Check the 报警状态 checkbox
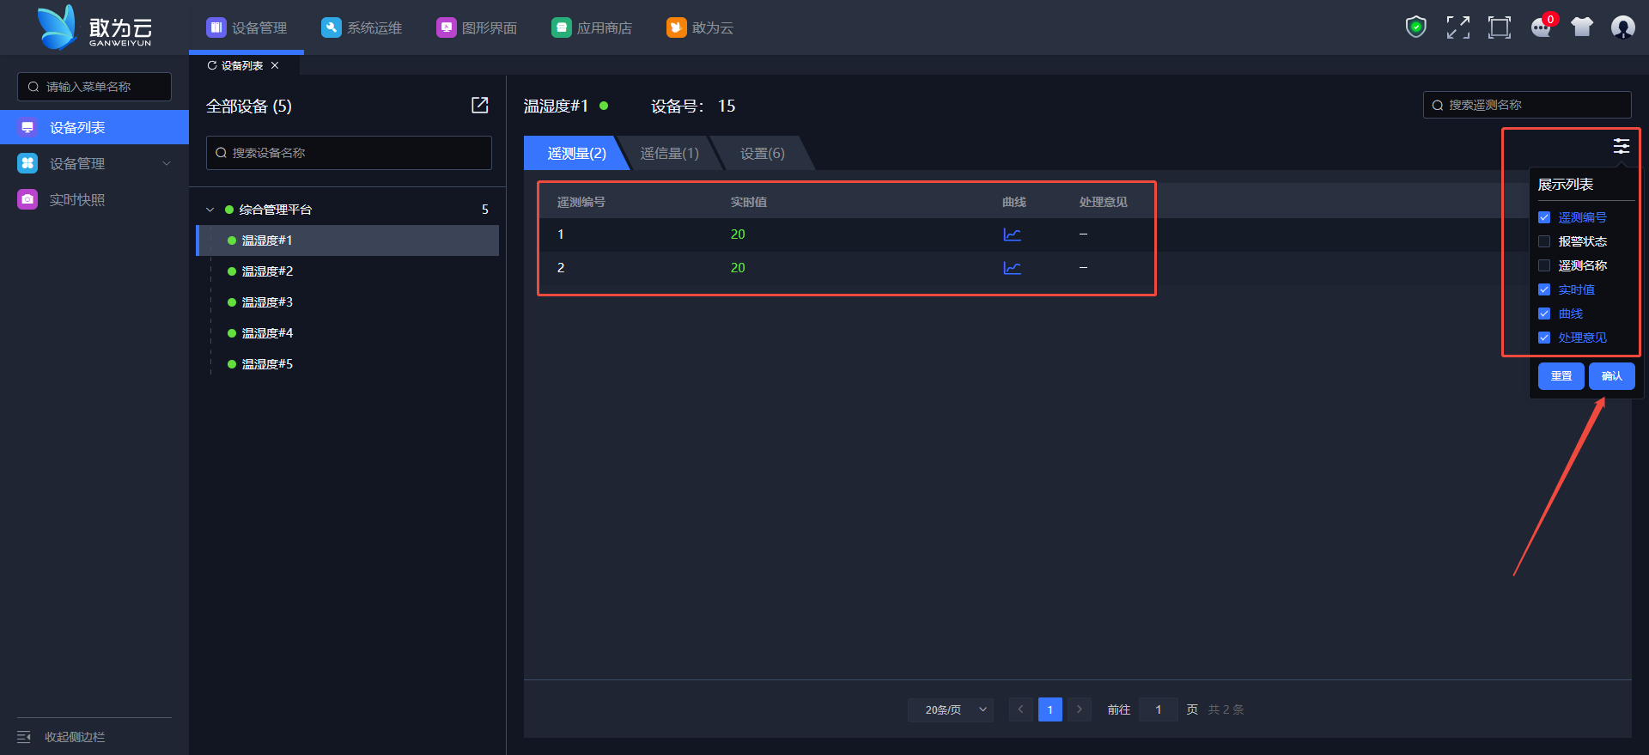Image resolution: width=1649 pixels, height=755 pixels. 1544,241
